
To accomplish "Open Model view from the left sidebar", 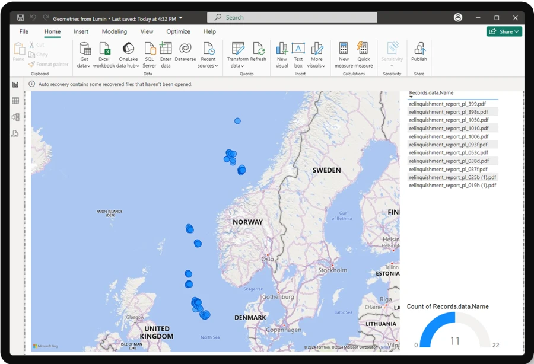I will click(15, 117).
